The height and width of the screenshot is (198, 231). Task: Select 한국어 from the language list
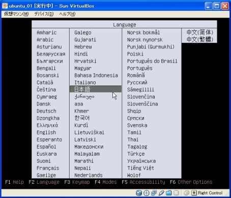tap(82, 118)
